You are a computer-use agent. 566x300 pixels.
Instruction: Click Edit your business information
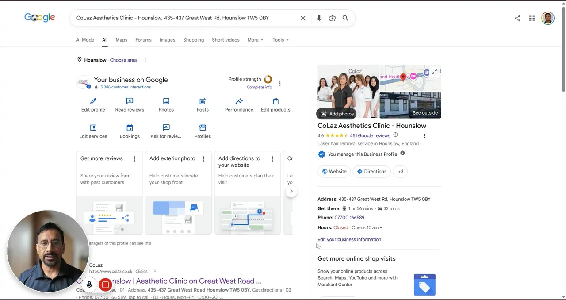coord(349,239)
